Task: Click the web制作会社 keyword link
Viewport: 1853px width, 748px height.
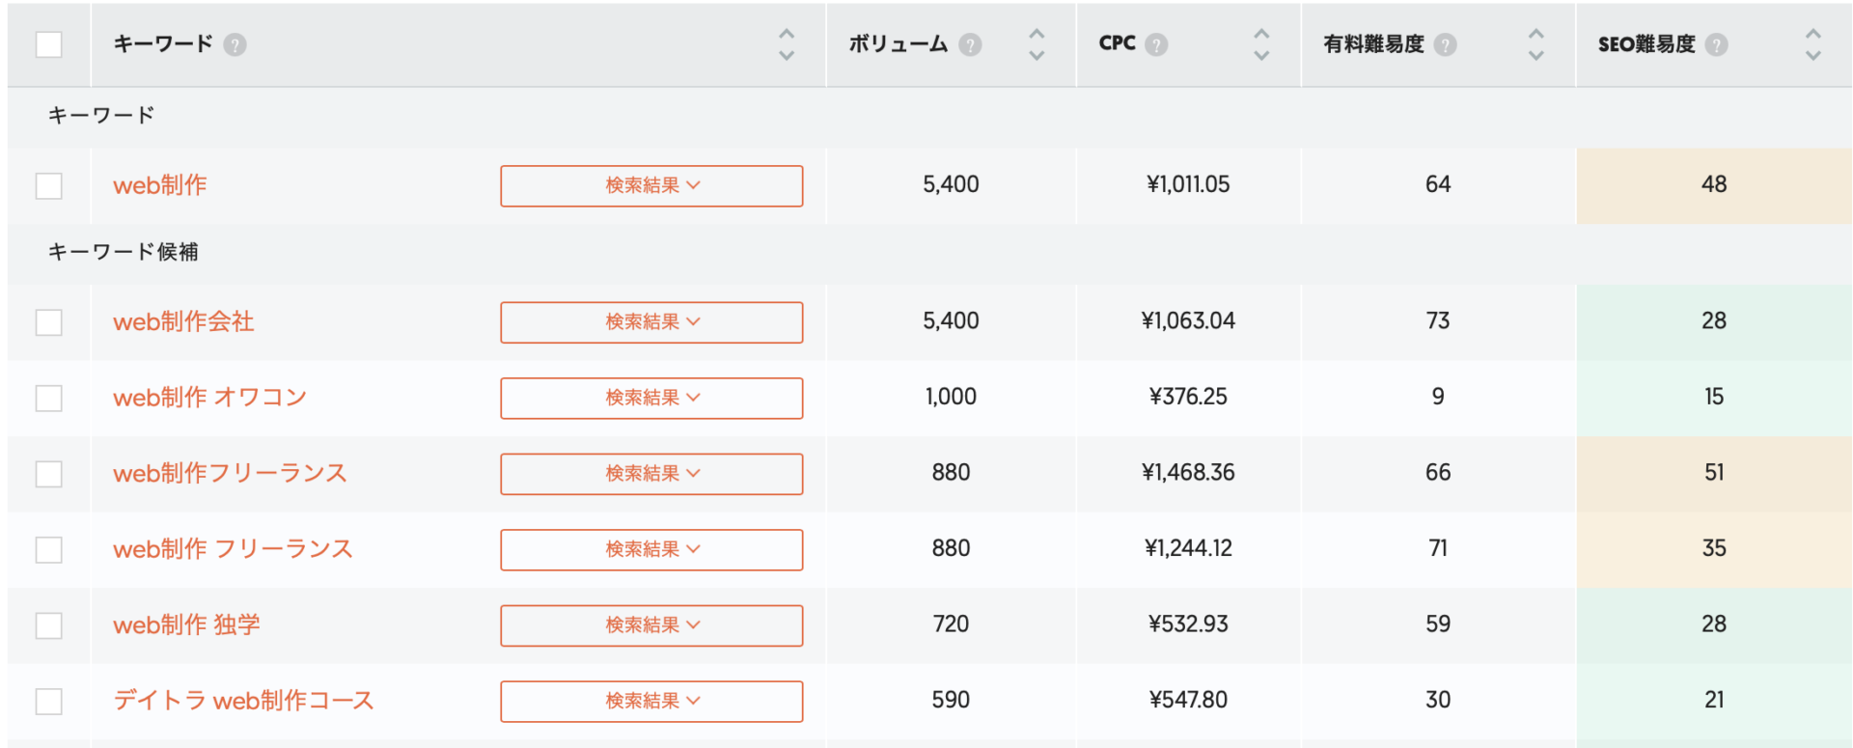Action: [183, 321]
